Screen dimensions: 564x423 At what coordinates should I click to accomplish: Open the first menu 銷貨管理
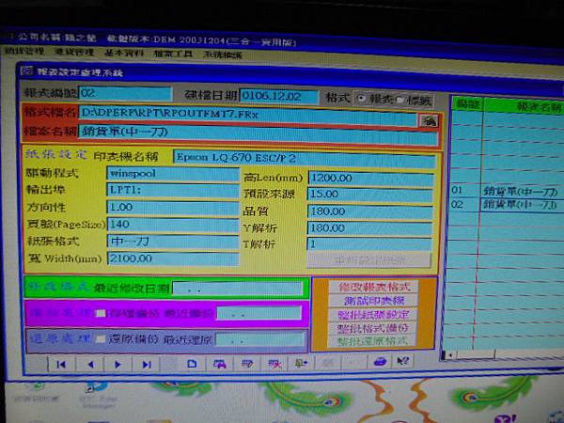click(x=24, y=51)
